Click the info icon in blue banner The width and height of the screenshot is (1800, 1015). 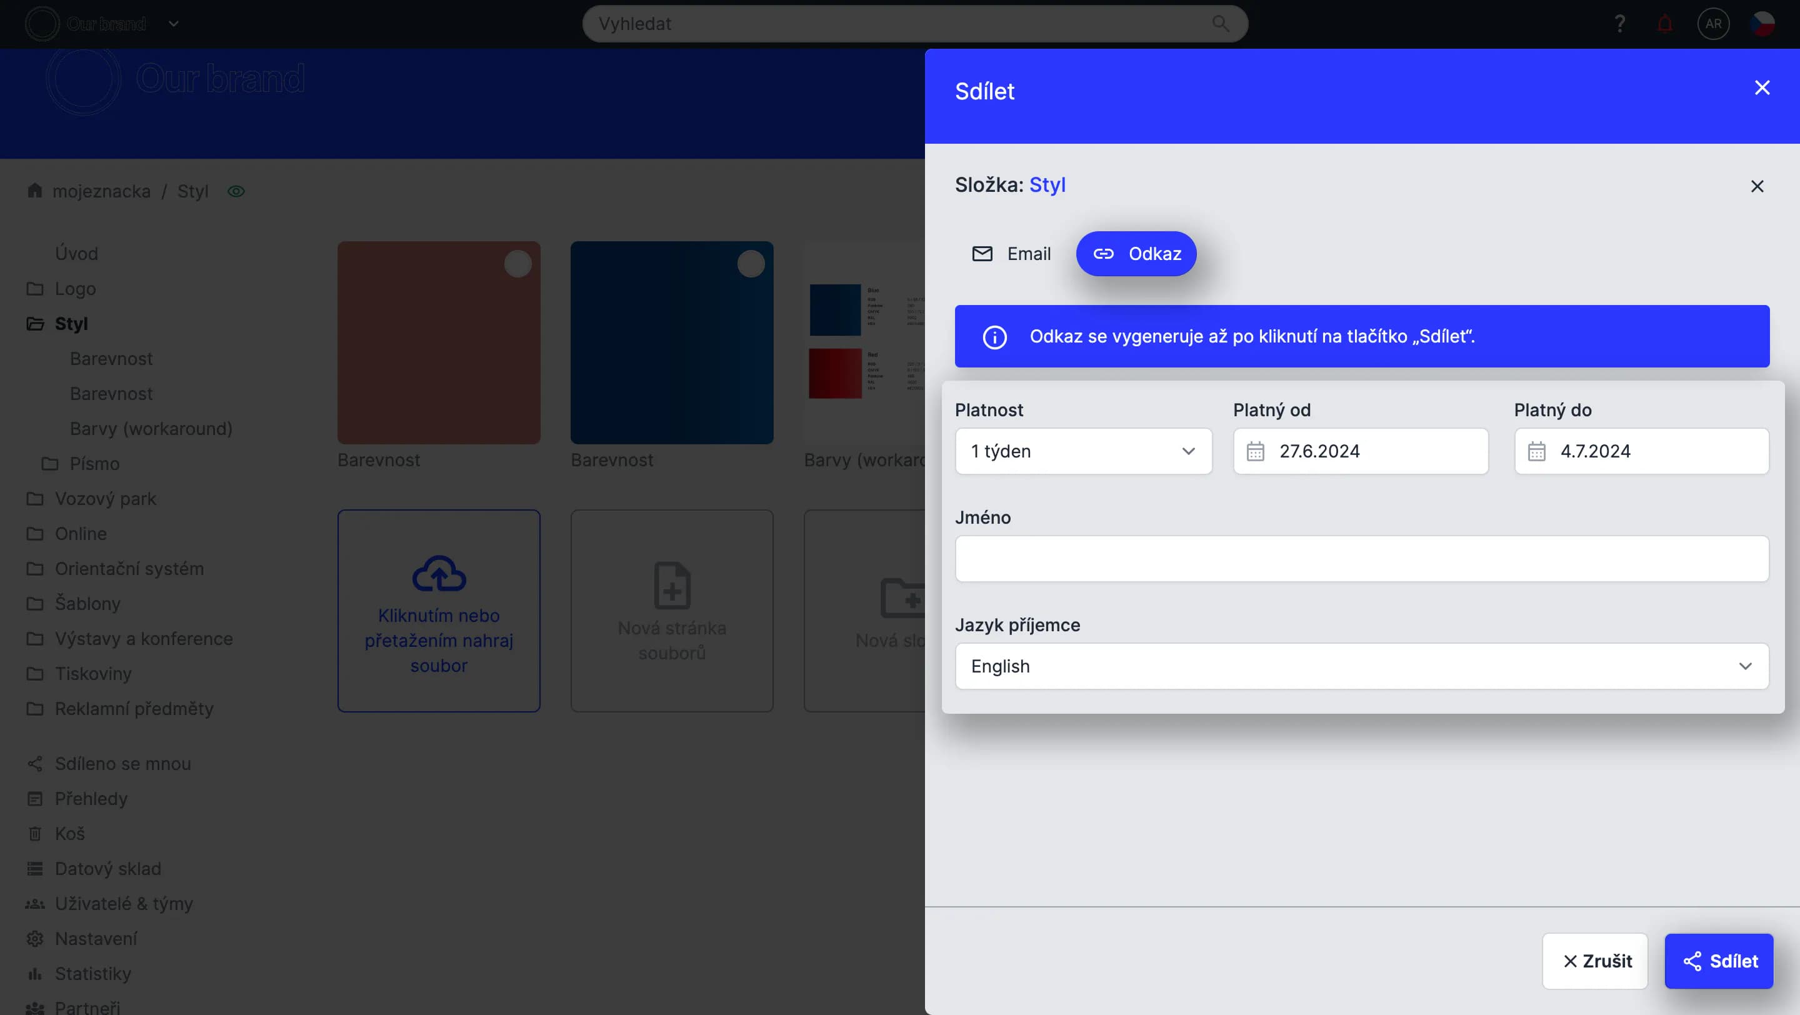point(994,337)
